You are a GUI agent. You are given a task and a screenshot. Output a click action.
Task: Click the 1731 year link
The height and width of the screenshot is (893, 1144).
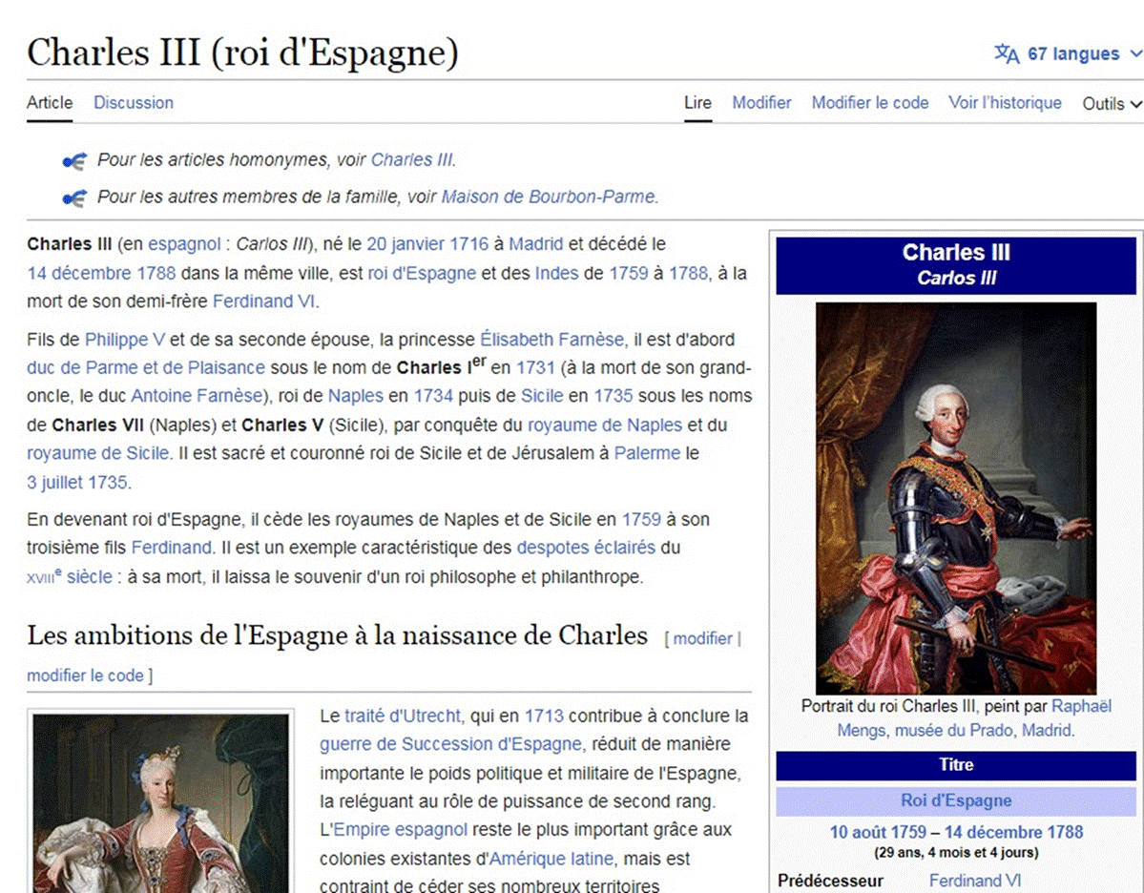point(535,367)
